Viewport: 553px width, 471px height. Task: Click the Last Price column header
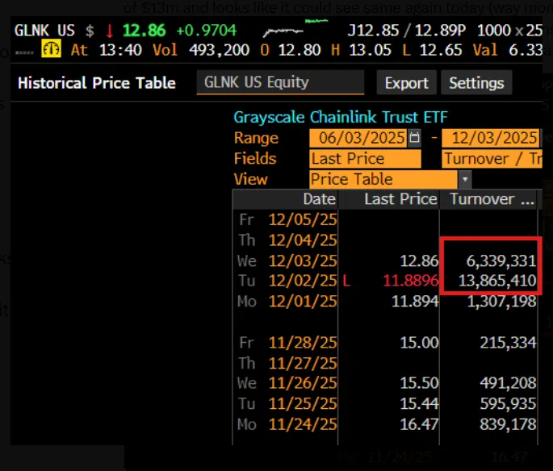400,199
